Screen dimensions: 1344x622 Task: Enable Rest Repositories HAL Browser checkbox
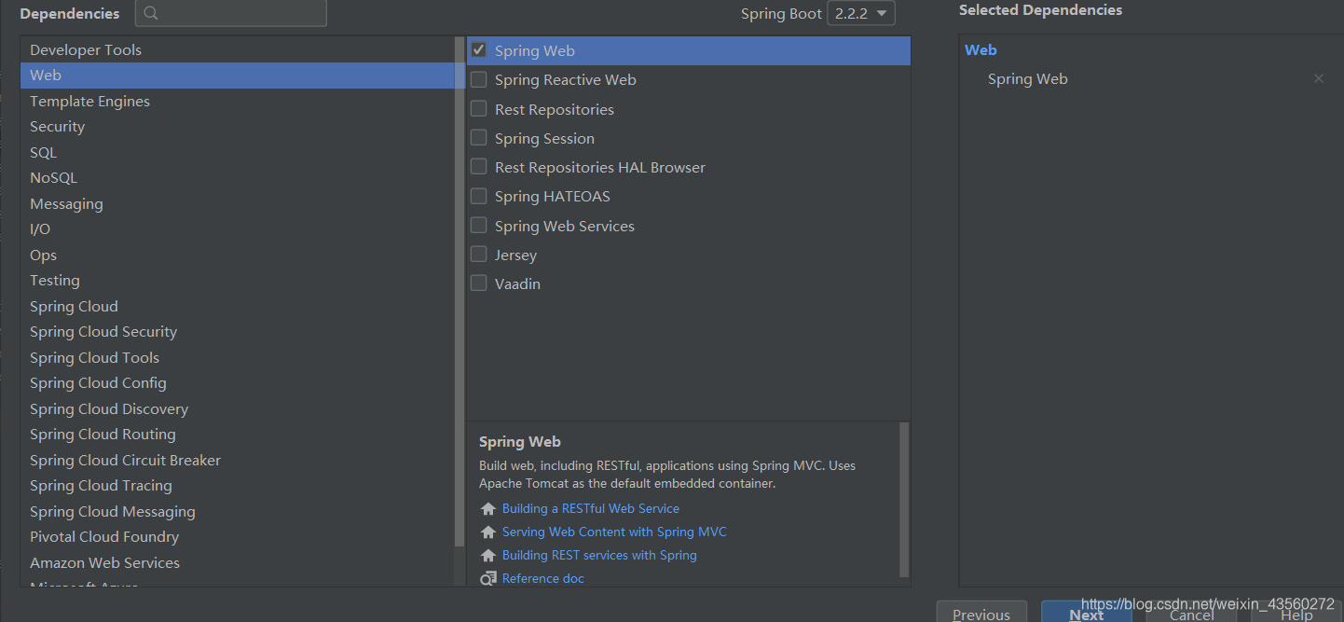pos(479,167)
